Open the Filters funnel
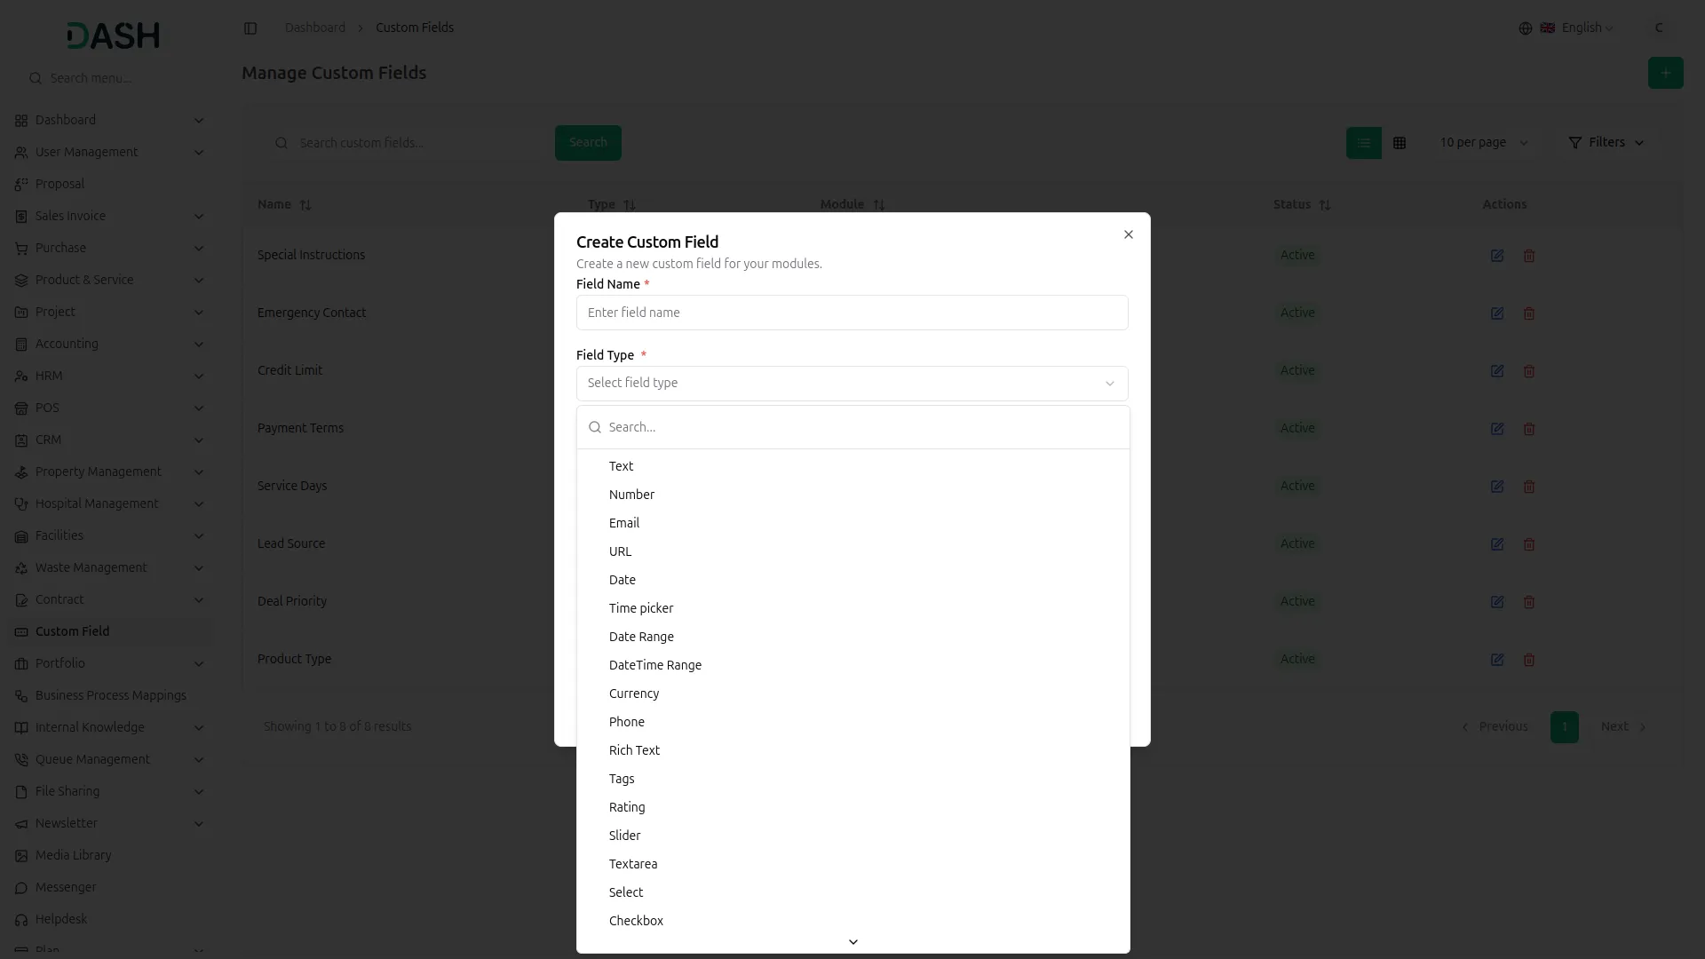Image resolution: width=1705 pixels, height=959 pixels. pos(1606,142)
